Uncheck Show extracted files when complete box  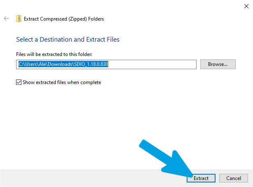click(x=19, y=82)
